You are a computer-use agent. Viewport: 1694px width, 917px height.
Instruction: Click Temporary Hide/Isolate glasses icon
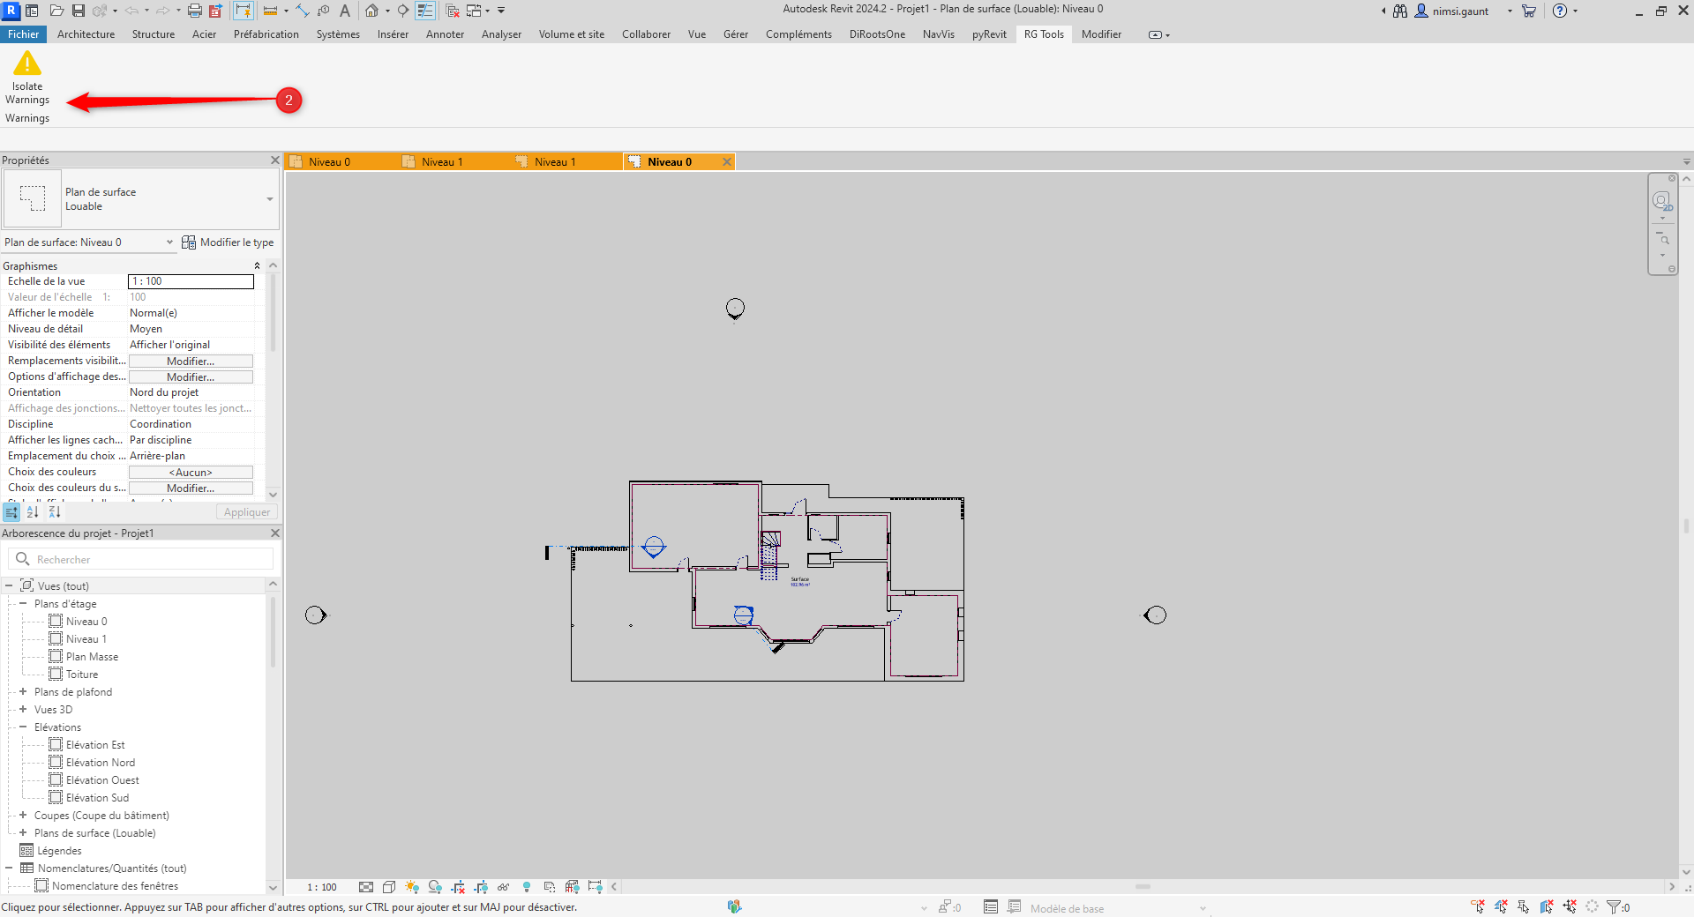[x=504, y=887]
